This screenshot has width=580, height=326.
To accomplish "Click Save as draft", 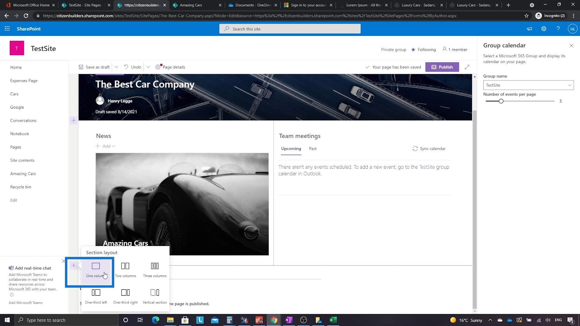I will (94, 67).
